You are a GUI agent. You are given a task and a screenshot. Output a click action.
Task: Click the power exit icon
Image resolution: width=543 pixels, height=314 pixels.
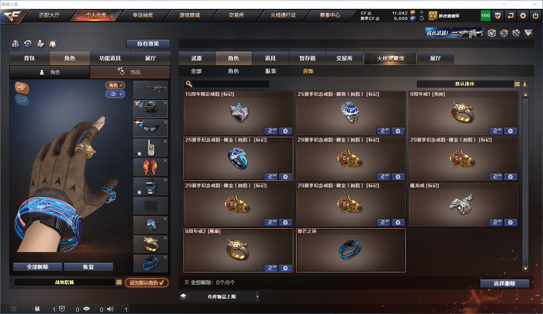pyautogui.click(x=536, y=16)
